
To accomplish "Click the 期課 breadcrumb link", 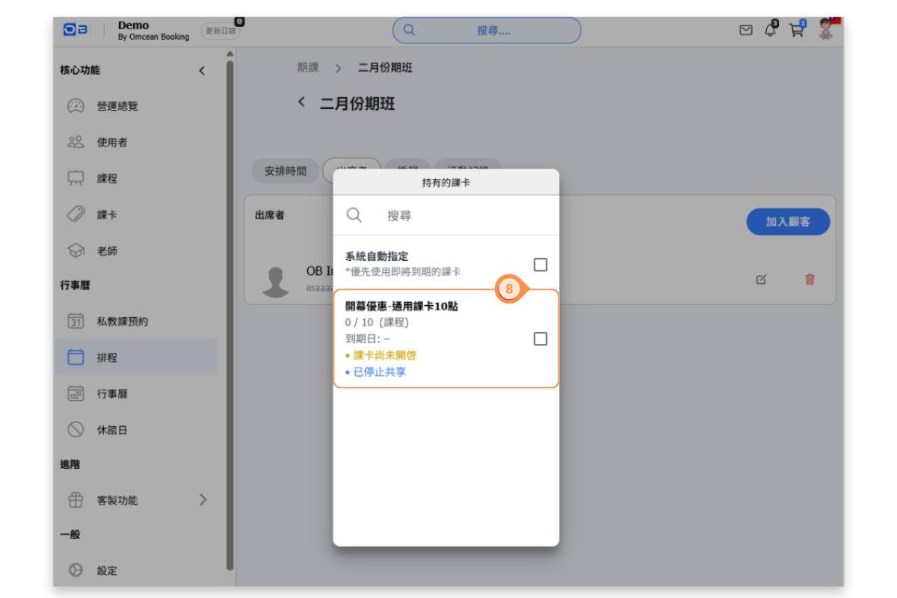I will point(308,68).
